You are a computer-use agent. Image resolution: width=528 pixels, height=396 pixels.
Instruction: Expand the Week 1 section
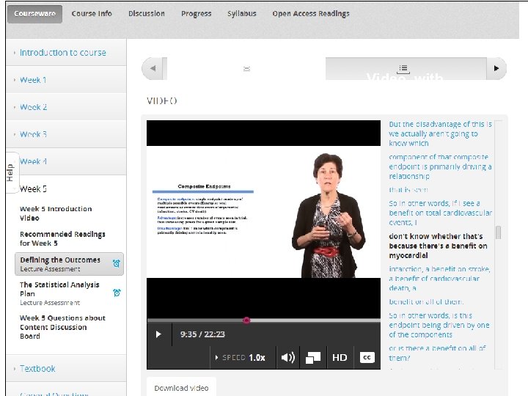coord(66,80)
